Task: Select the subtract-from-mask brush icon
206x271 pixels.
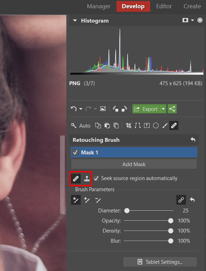Action: point(98,200)
